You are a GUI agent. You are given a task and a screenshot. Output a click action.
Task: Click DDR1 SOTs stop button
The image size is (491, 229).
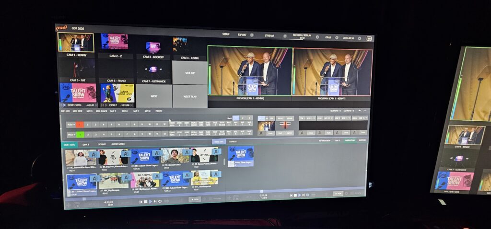click(x=146, y=202)
